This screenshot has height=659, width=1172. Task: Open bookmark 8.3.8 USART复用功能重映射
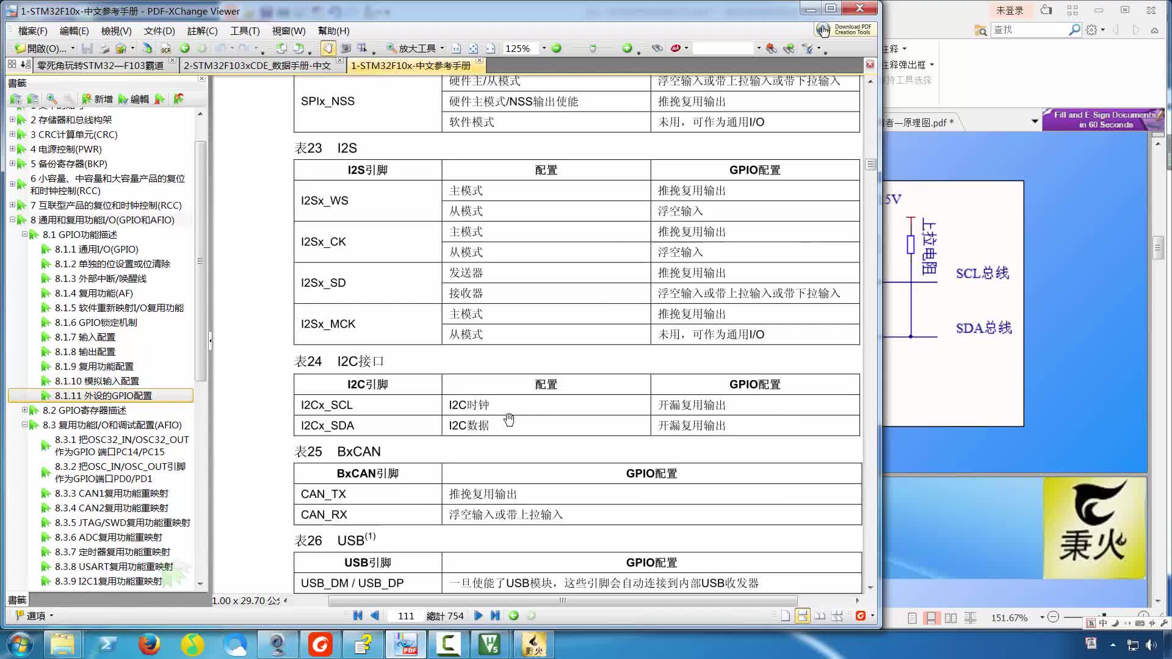(114, 566)
